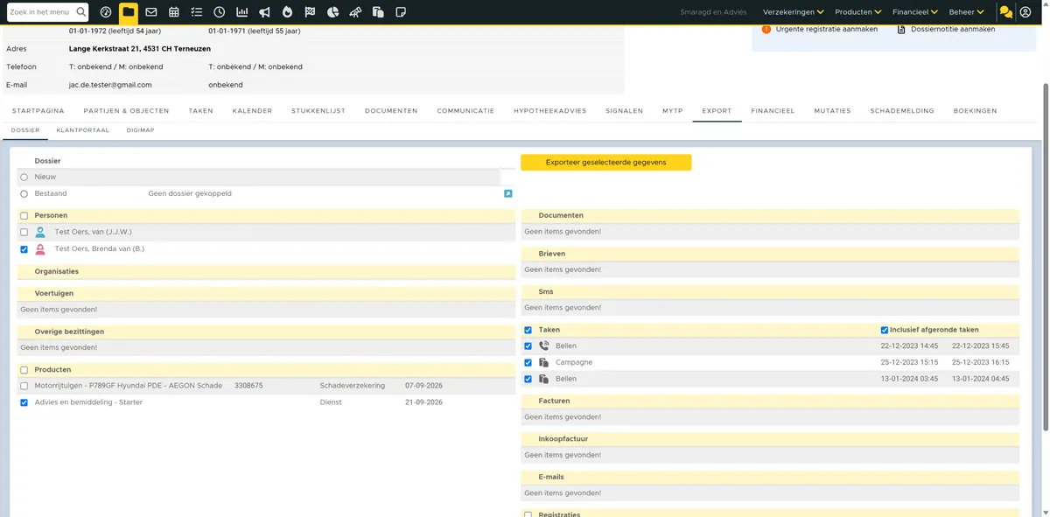The height and width of the screenshot is (517, 1050).
Task: Open the mail envelope icon
Action: tap(151, 12)
